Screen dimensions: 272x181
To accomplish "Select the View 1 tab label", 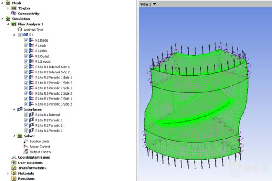I will coord(145,4).
